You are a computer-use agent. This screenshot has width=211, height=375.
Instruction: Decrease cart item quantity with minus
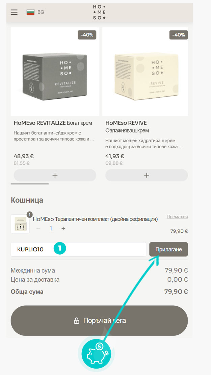[x=38, y=228]
